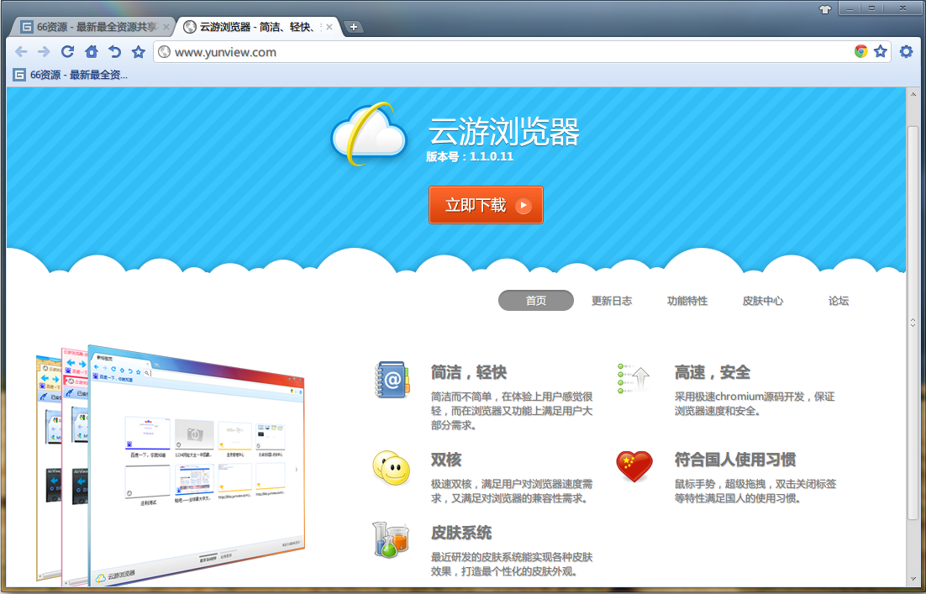Click the 符合国人使用习惯 heading
This screenshot has width=926, height=594.
point(735,460)
